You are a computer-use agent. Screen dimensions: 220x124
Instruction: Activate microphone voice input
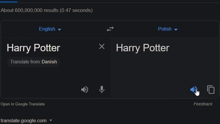102,90
